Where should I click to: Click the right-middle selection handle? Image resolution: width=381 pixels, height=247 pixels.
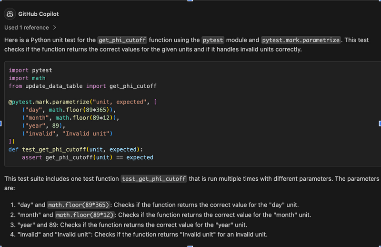(380, 123)
